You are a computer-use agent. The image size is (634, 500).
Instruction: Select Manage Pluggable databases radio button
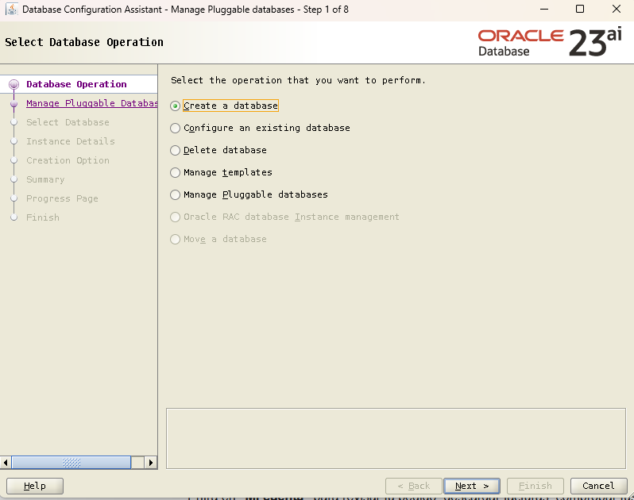pos(175,194)
